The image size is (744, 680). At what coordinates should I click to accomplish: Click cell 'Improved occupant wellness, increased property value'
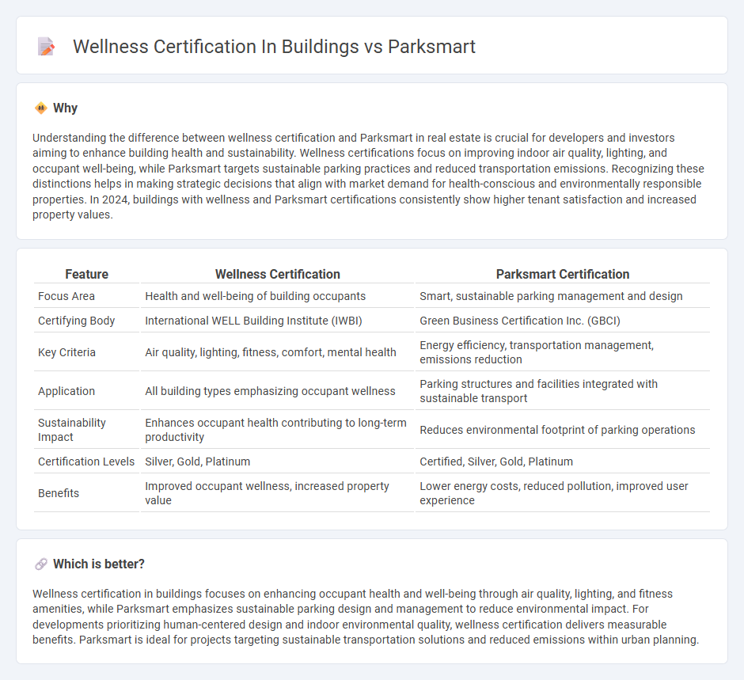click(268, 493)
